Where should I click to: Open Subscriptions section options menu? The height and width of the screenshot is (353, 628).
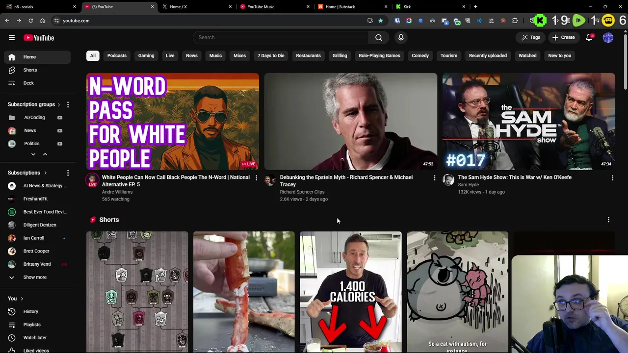(x=68, y=173)
